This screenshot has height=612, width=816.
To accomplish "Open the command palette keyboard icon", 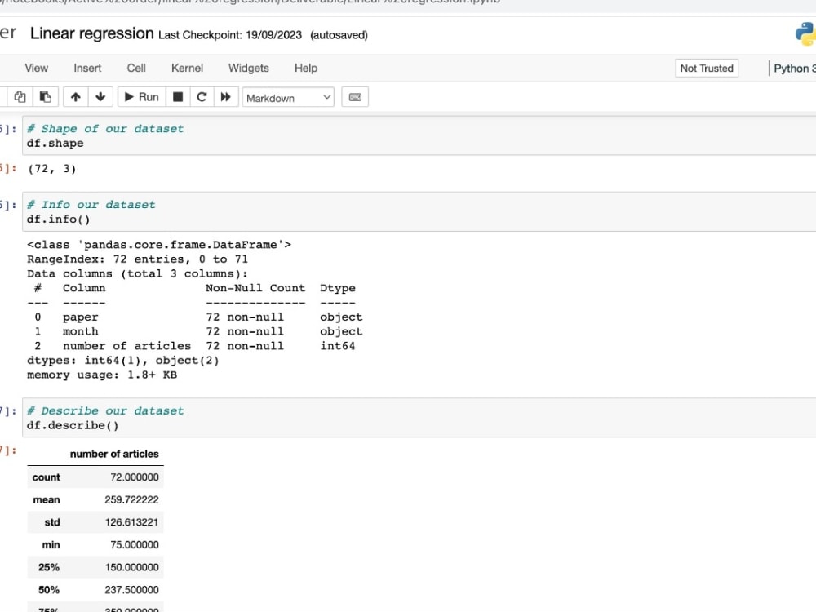I will (355, 97).
